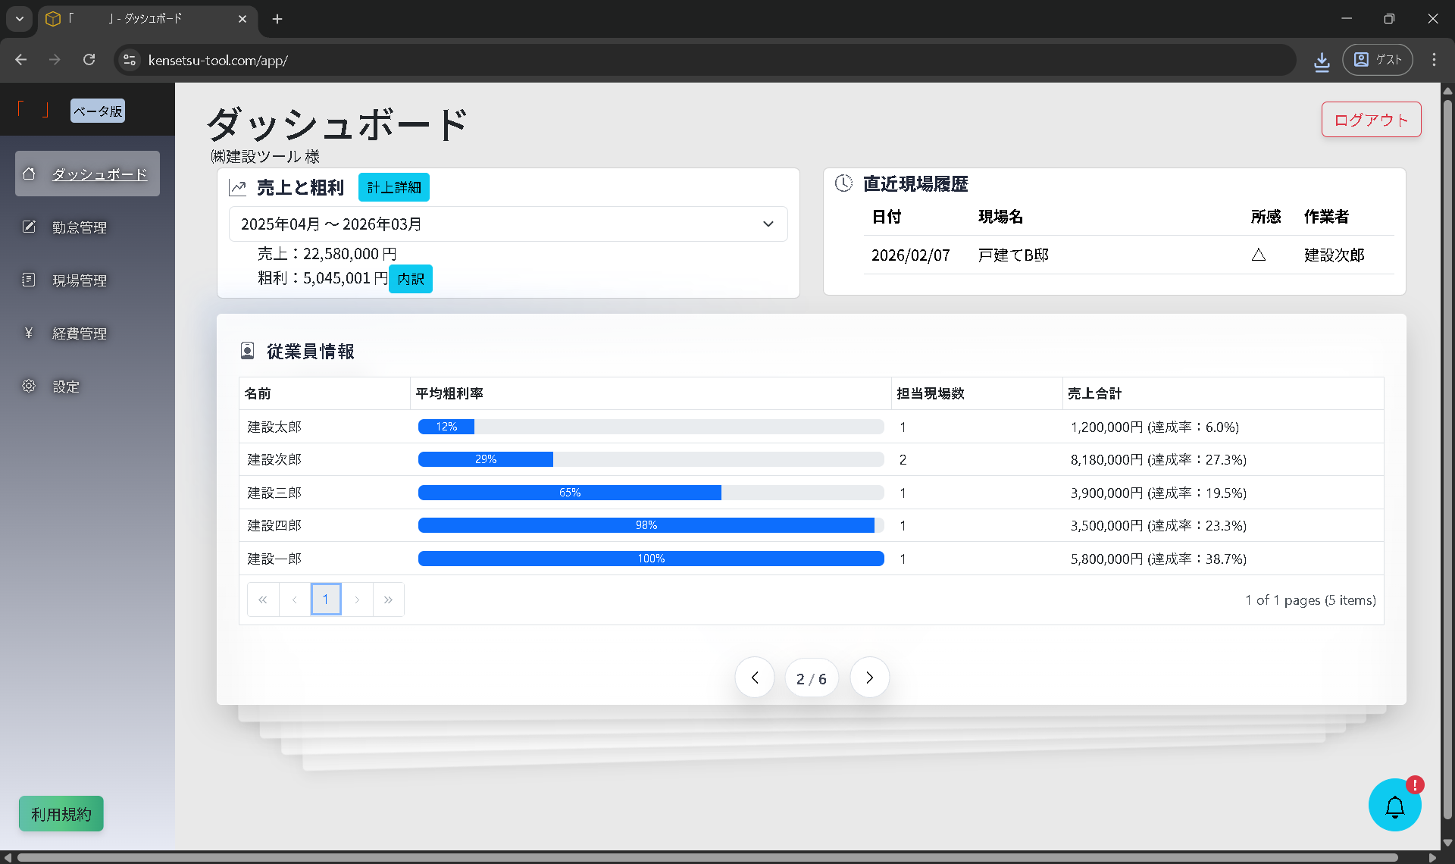Open the tab search chevron in browser

[x=20, y=19]
